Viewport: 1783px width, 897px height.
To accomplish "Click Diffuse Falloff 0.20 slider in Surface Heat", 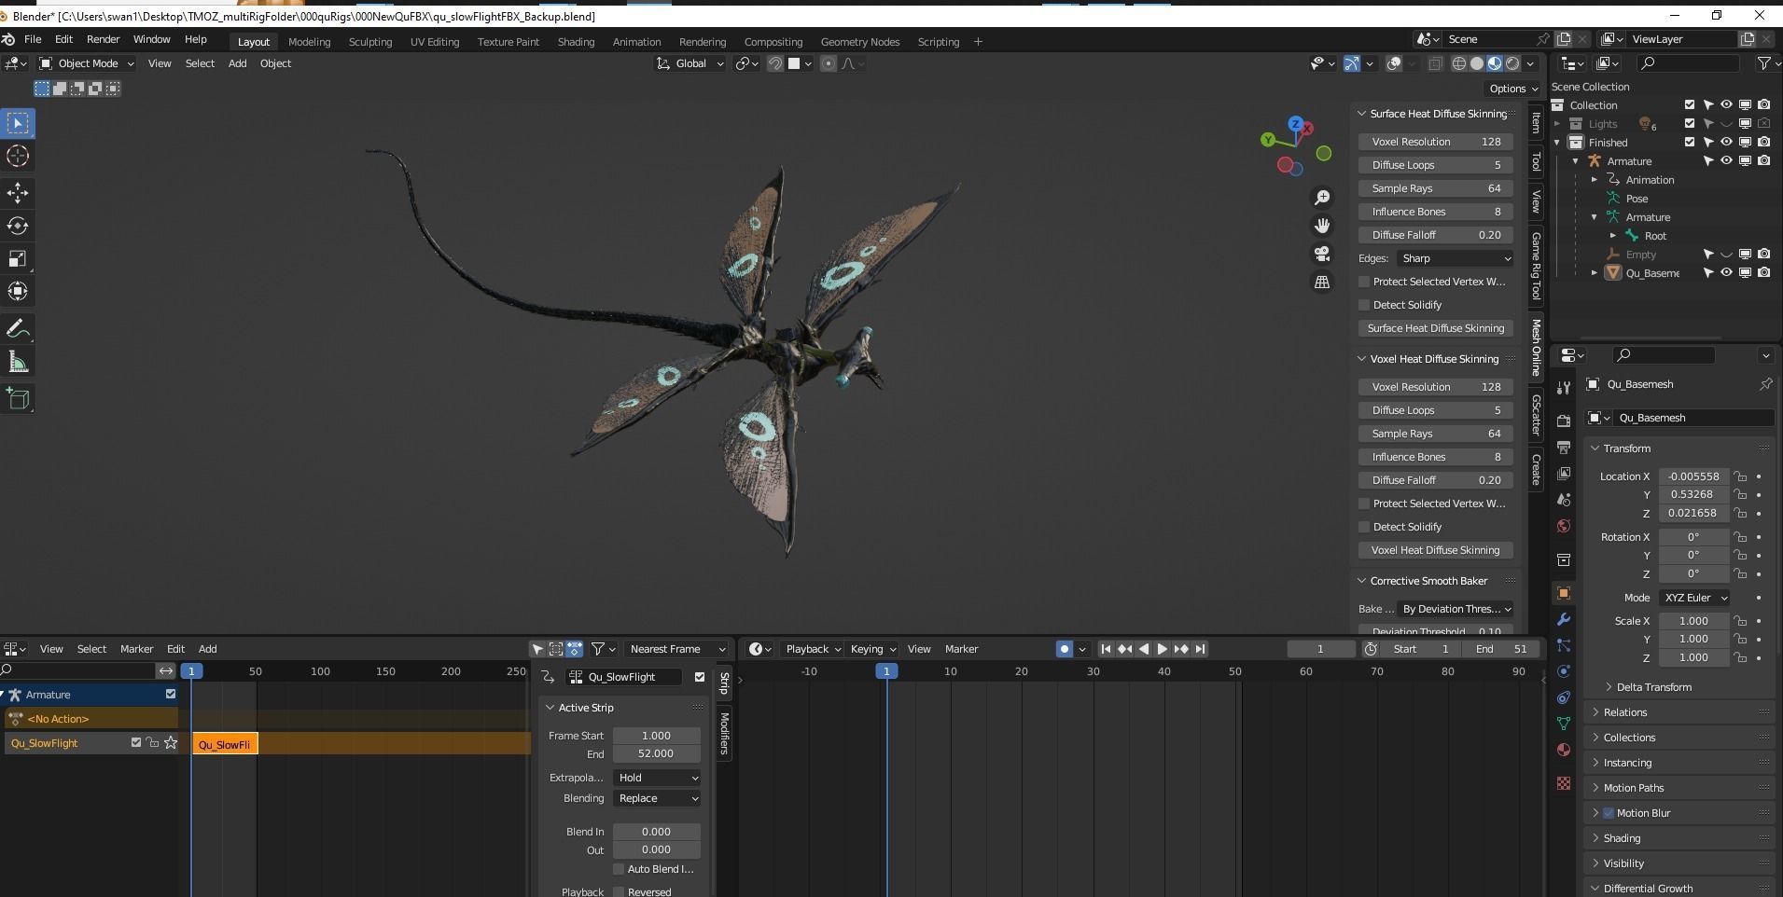I will (x=1435, y=235).
